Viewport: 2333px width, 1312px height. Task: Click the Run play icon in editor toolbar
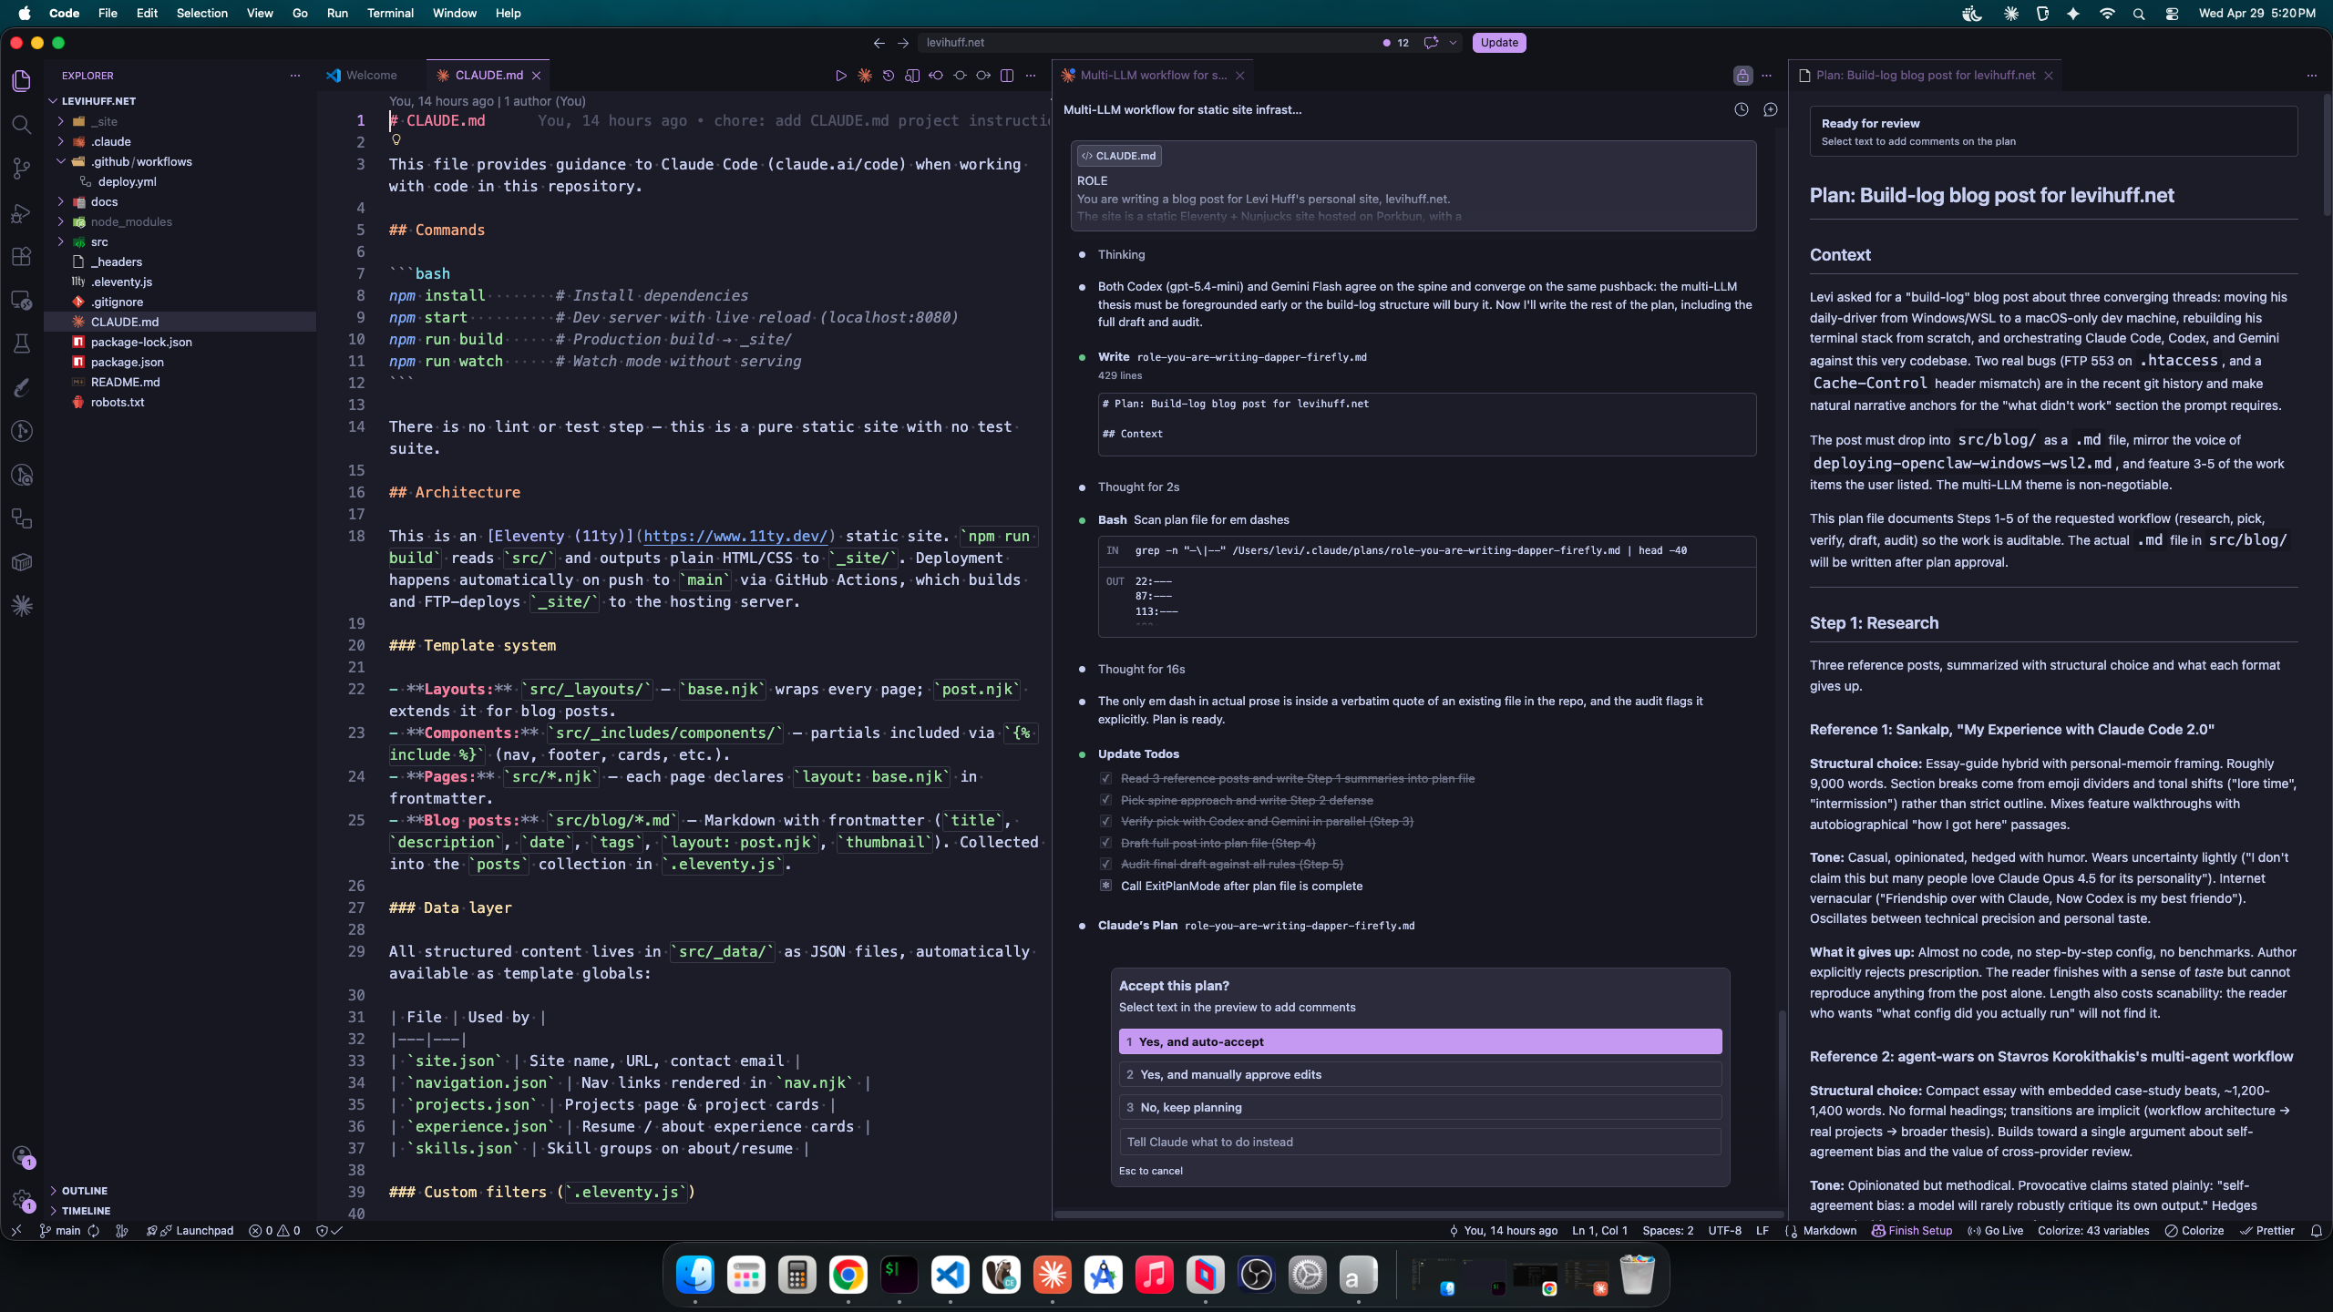click(x=840, y=76)
